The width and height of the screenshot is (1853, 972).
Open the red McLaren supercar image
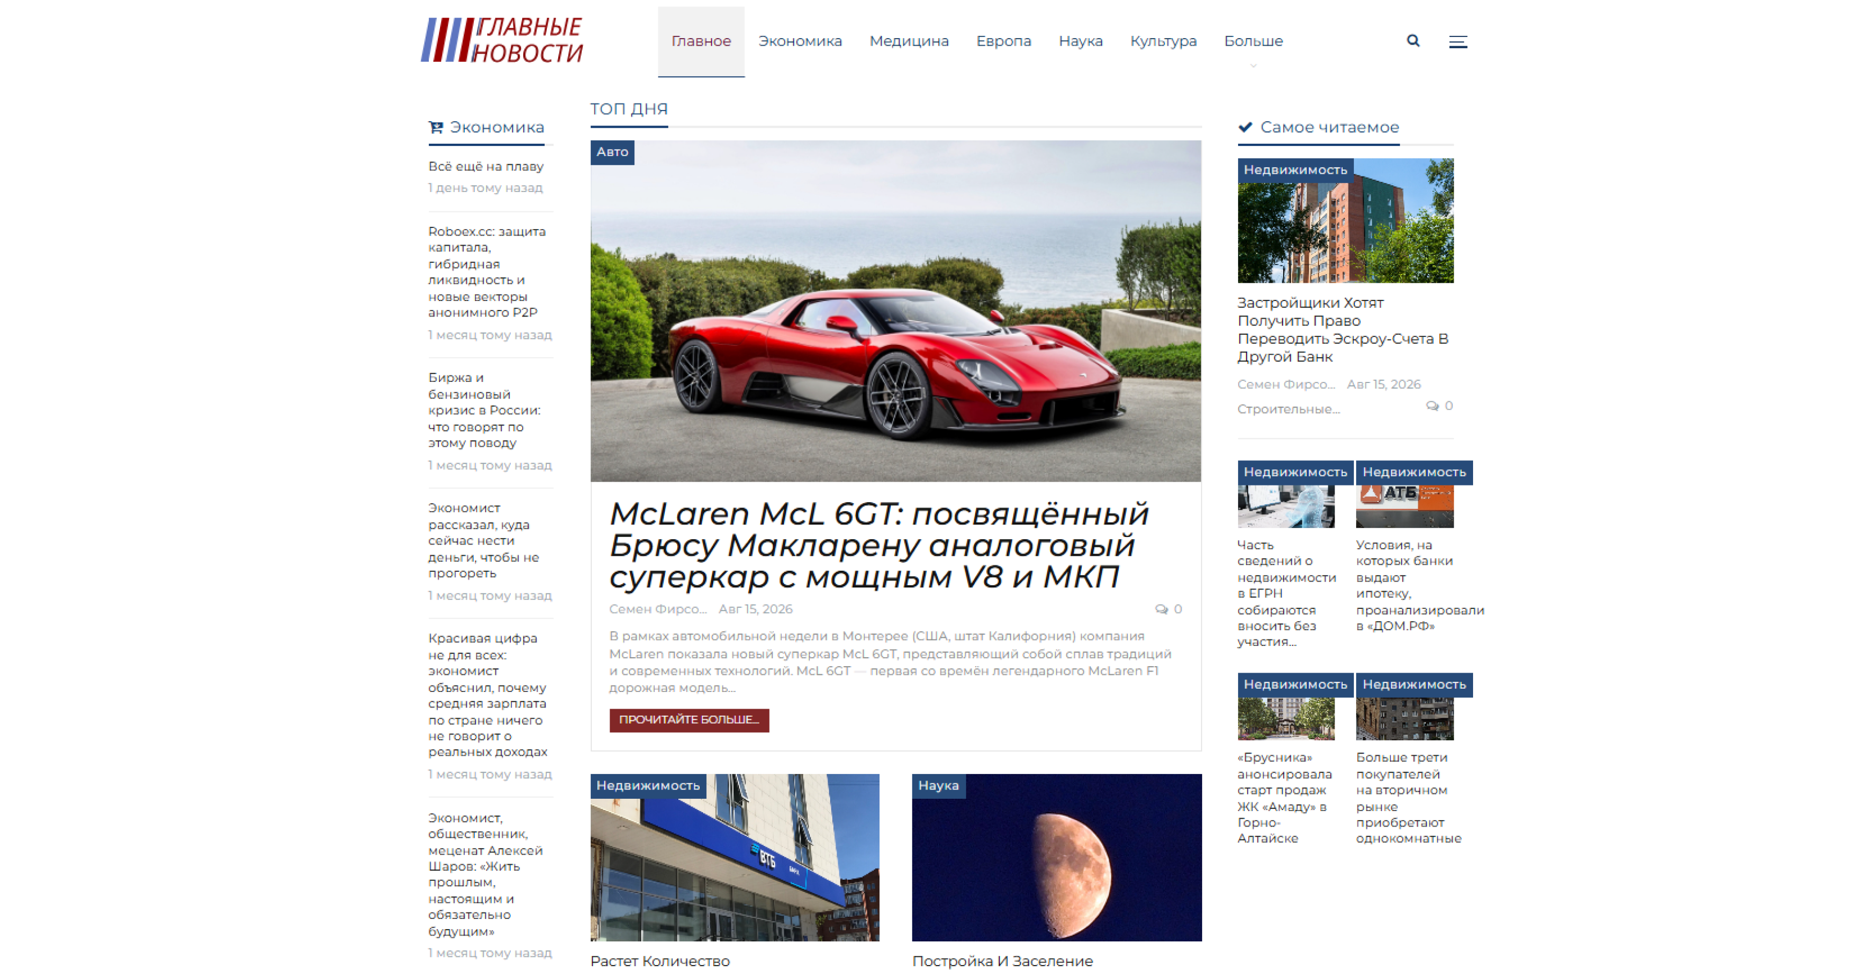(x=896, y=311)
